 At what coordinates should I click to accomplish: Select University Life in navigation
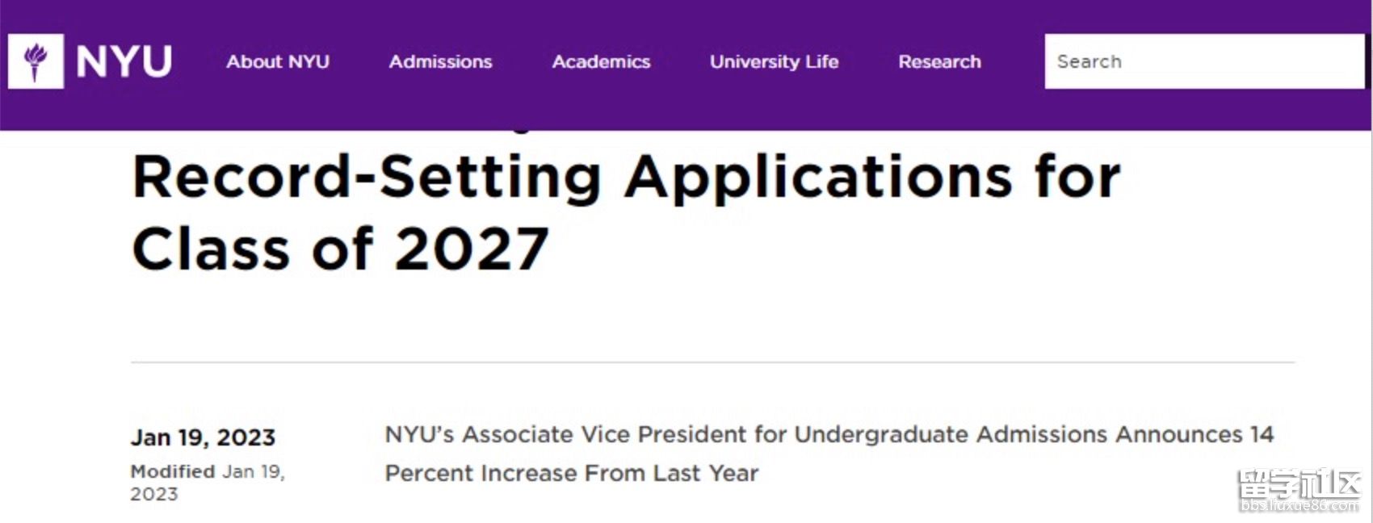(774, 61)
